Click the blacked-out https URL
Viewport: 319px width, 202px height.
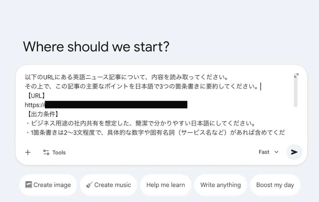click(x=115, y=104)
